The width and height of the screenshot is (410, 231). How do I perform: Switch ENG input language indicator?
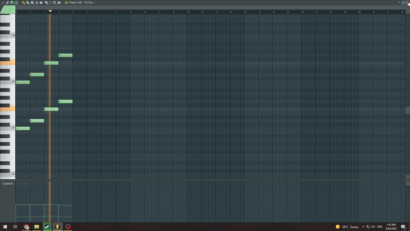click(380, 227)
